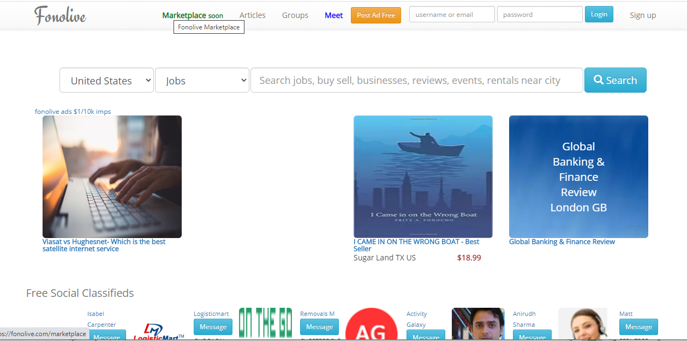Open the Sign up link

(x=643, y=15)
